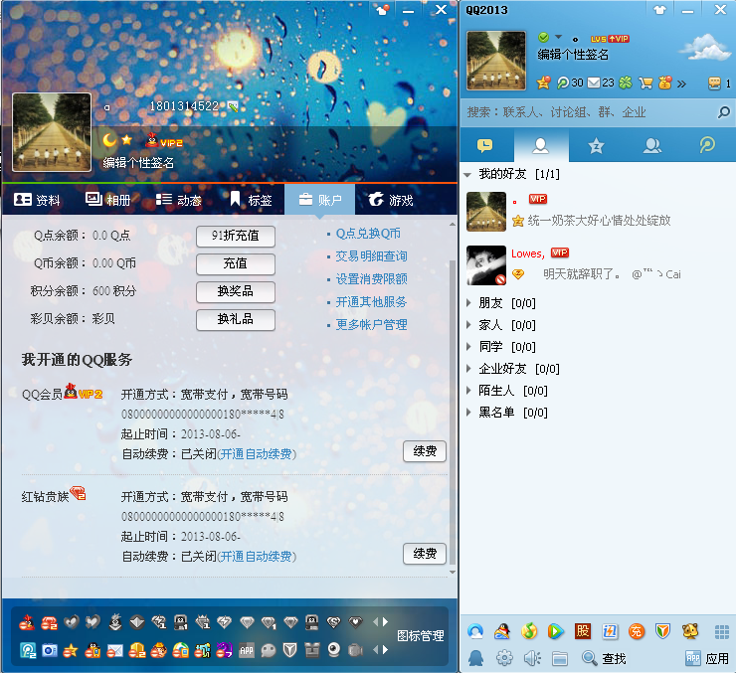Page bottom icon row to the left
736x673 pixels.
point(376,650)
